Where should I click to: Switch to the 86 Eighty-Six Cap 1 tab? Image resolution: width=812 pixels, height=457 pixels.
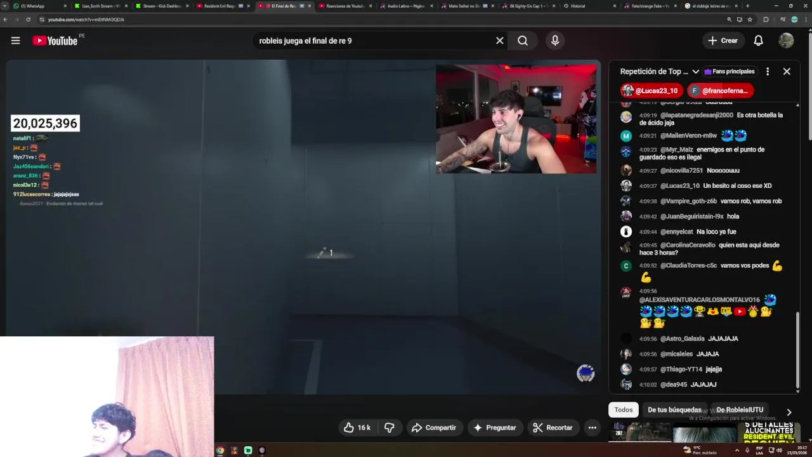coord(528,6)
